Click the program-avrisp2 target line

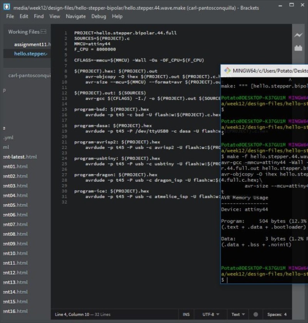point(117,142)
